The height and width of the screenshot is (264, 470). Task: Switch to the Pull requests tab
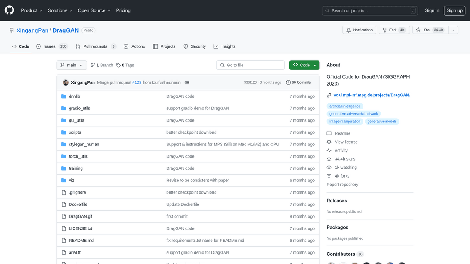click(96, 46)
